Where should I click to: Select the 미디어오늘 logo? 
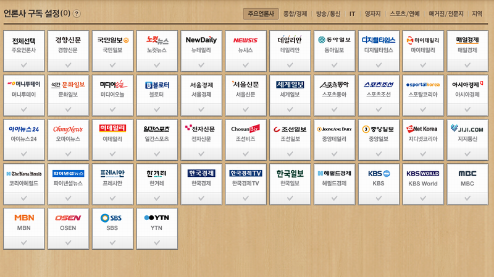tap(114, 84)
